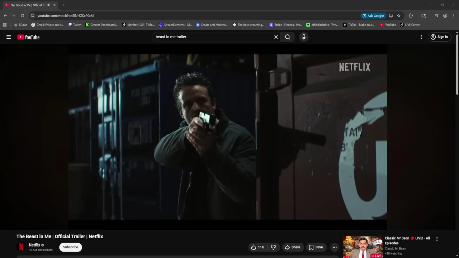This screenshot has height=258, width=459.
Task: Subscribe to the Netflix channel
Action: (71, 247)
